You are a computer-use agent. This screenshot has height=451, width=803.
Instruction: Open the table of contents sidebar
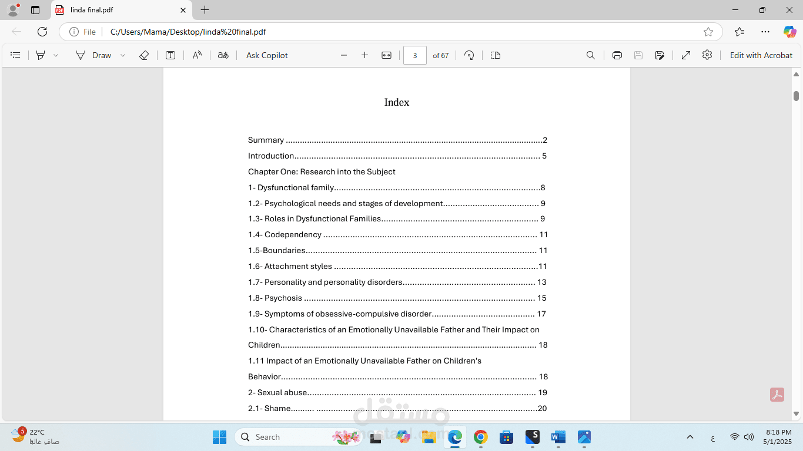pyautogui.click(x=16, y=55)
